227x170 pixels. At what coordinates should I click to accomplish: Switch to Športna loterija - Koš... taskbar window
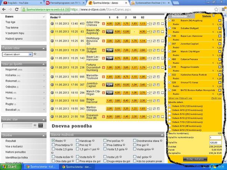[x=42, y=167]
